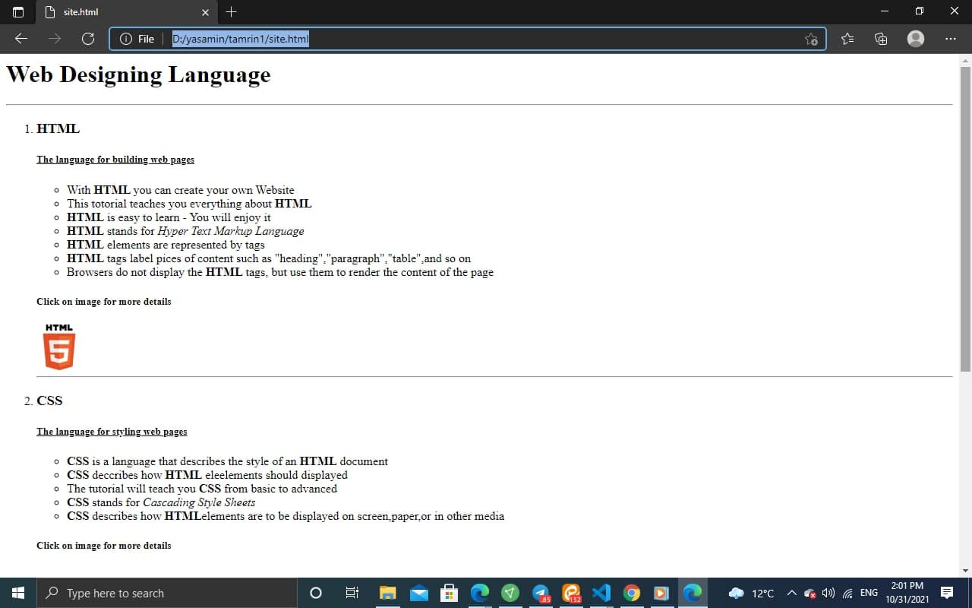Close the site.html tab

[x=205, y=12]
